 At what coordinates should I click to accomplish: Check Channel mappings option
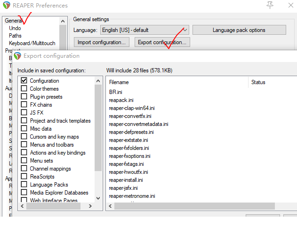point(24,168)
